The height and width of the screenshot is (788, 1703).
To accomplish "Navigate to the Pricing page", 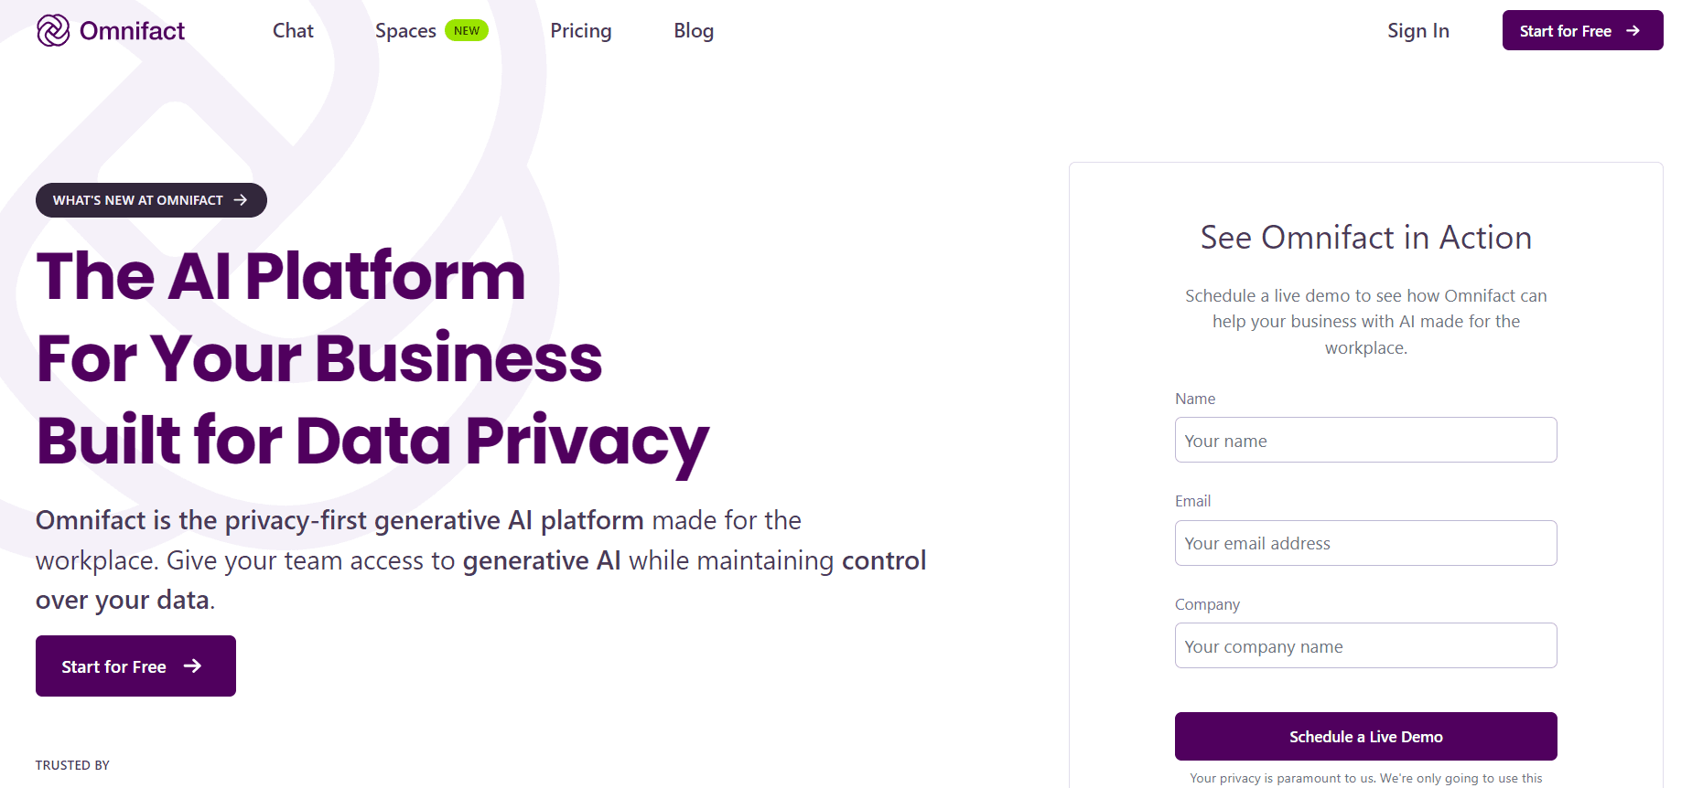I will click(580, 30).
